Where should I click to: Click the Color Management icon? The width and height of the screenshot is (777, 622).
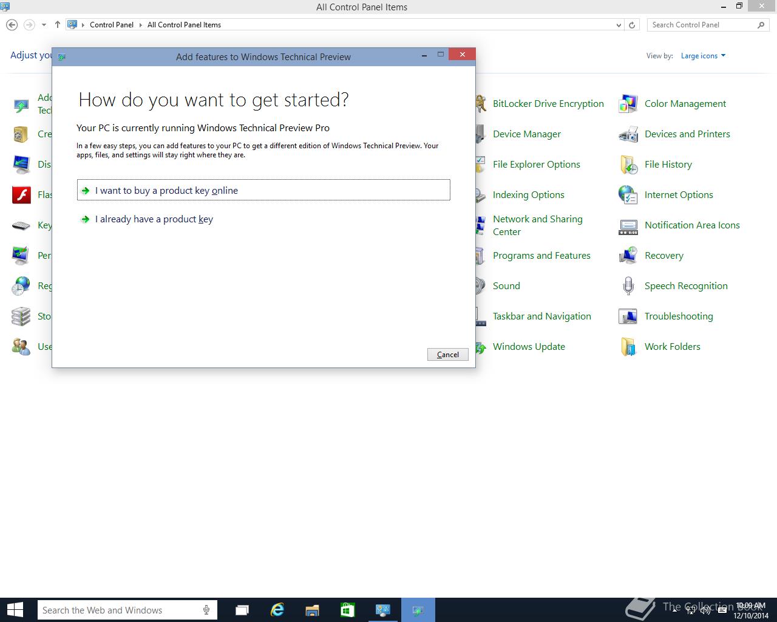[x=628, y=104]
